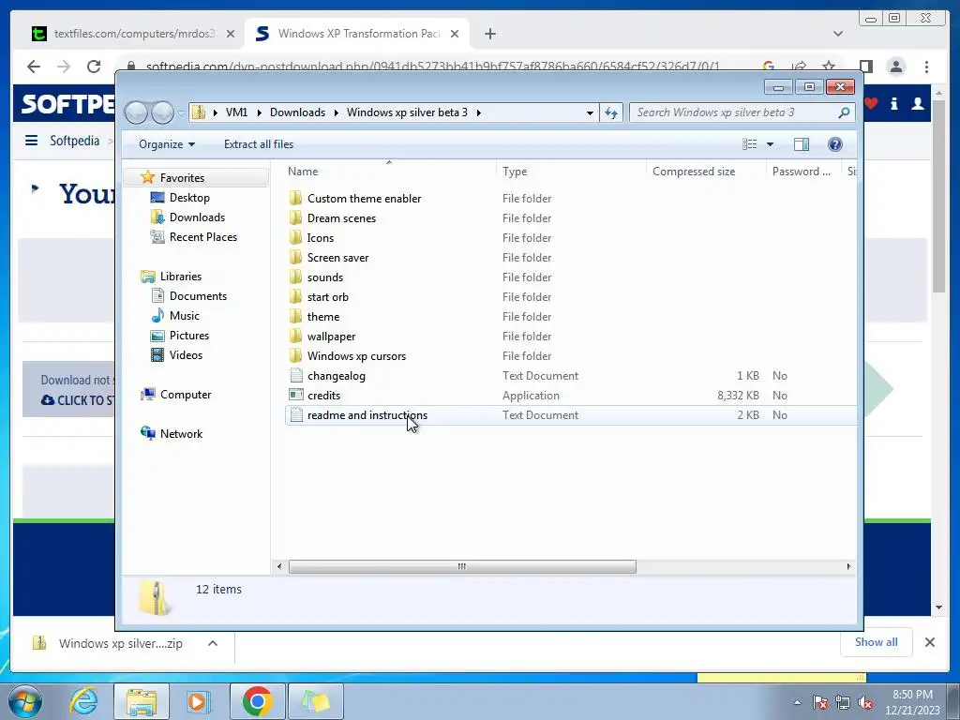Select the theme folder

coord(323,317)
